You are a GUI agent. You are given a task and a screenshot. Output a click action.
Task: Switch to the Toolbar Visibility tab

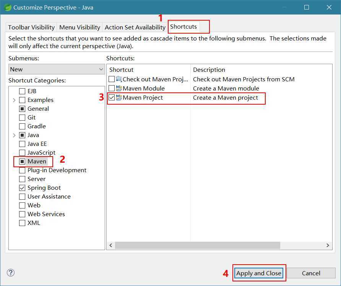[x=31, y=27]
